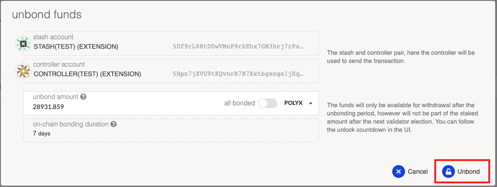Click the stash and controller pair help text
This screenshot has width=497, height=187.
tap(400, 57)
